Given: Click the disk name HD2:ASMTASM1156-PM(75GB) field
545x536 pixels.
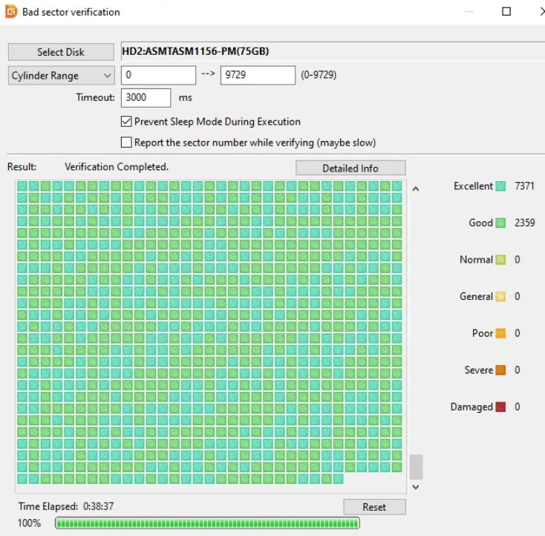Looking at the screenshot, I should (333, 51).
